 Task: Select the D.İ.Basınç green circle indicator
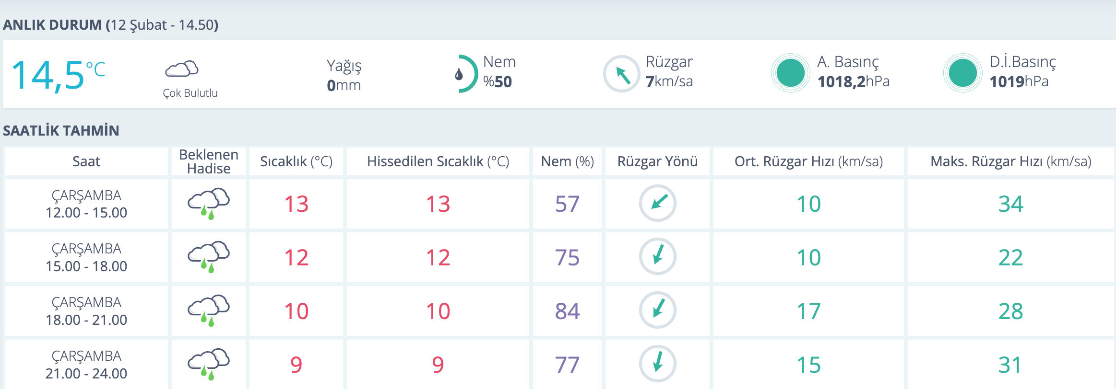pyautogui.click(x=962, y=73)
